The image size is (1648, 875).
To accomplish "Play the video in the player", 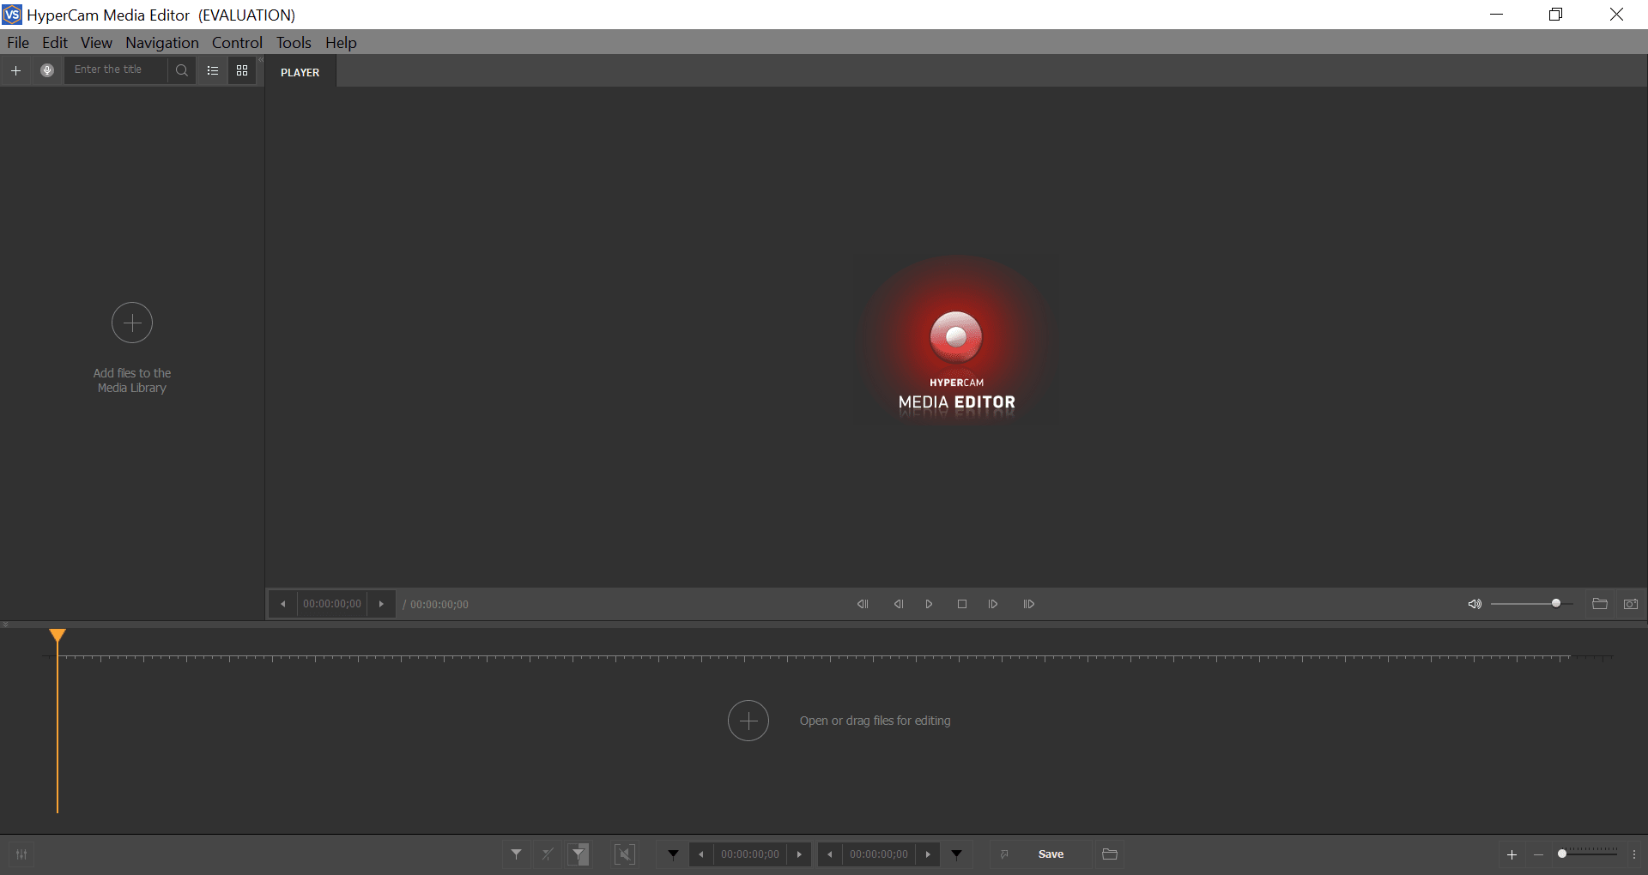I will [x=929, y=604].
